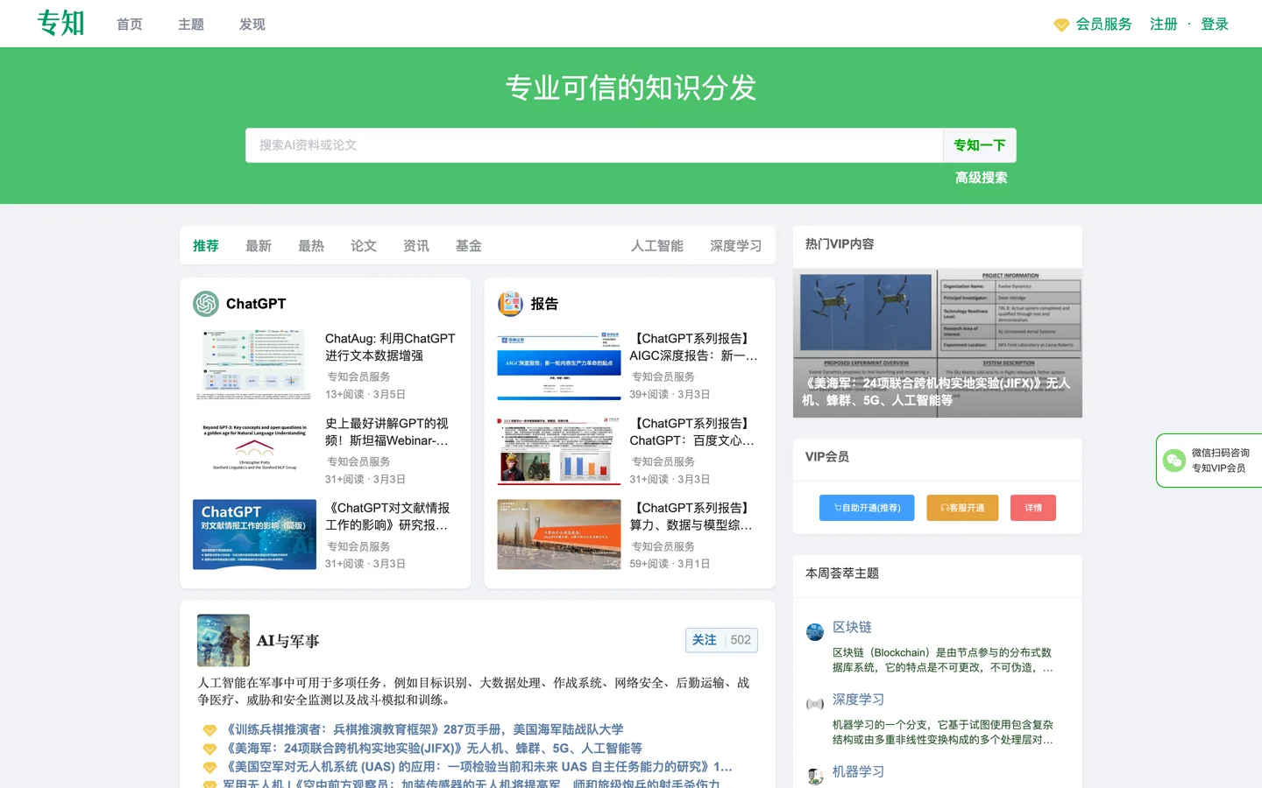This screenshot has height=788, width=1262.
Task: Open the AI与军事 topic image
Action: (x=223, y=640)
